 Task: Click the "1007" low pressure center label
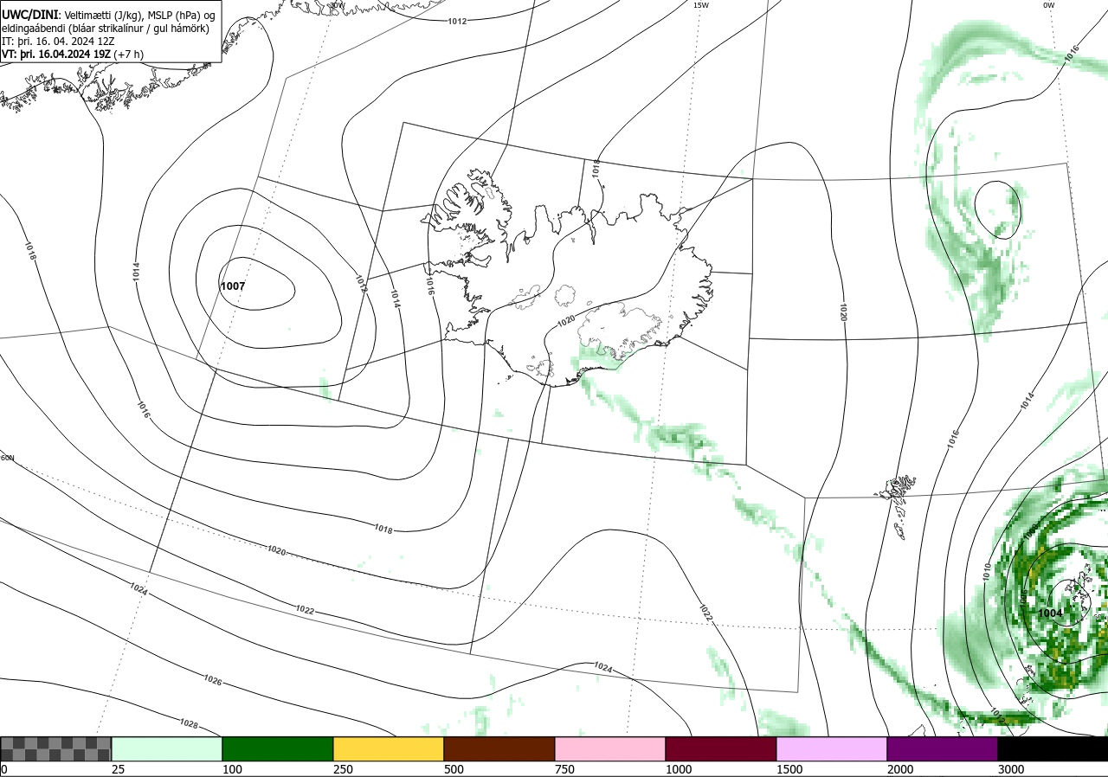pyautogui.click(x=233, y=286)
